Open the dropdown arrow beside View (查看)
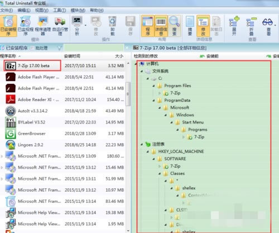Viewport: 279px width, 233px height. (x=275, y=25)
